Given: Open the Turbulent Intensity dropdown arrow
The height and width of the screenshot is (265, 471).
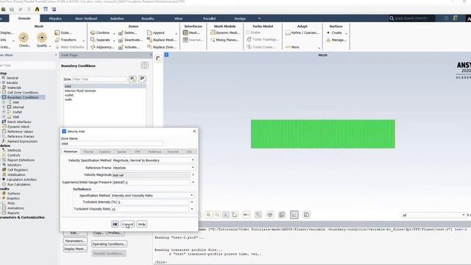Looking at the screenshot, I should click(x=192, y=202).
